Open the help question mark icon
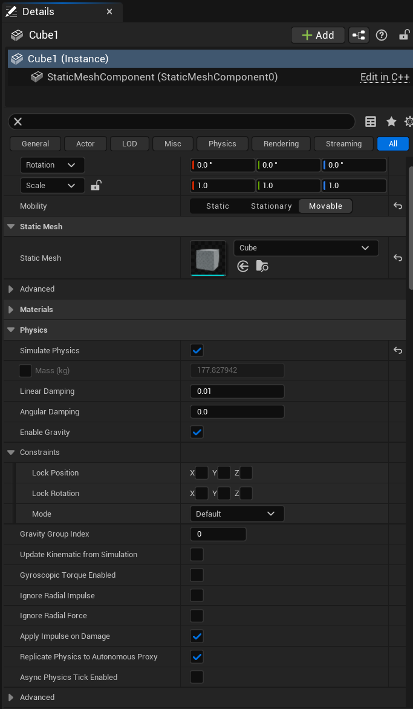The height and width of the screenshot is (709, 413). click(382, 35)
